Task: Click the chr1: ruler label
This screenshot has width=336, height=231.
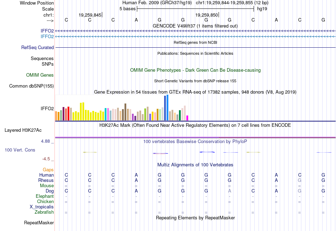Action: [48, 15]
